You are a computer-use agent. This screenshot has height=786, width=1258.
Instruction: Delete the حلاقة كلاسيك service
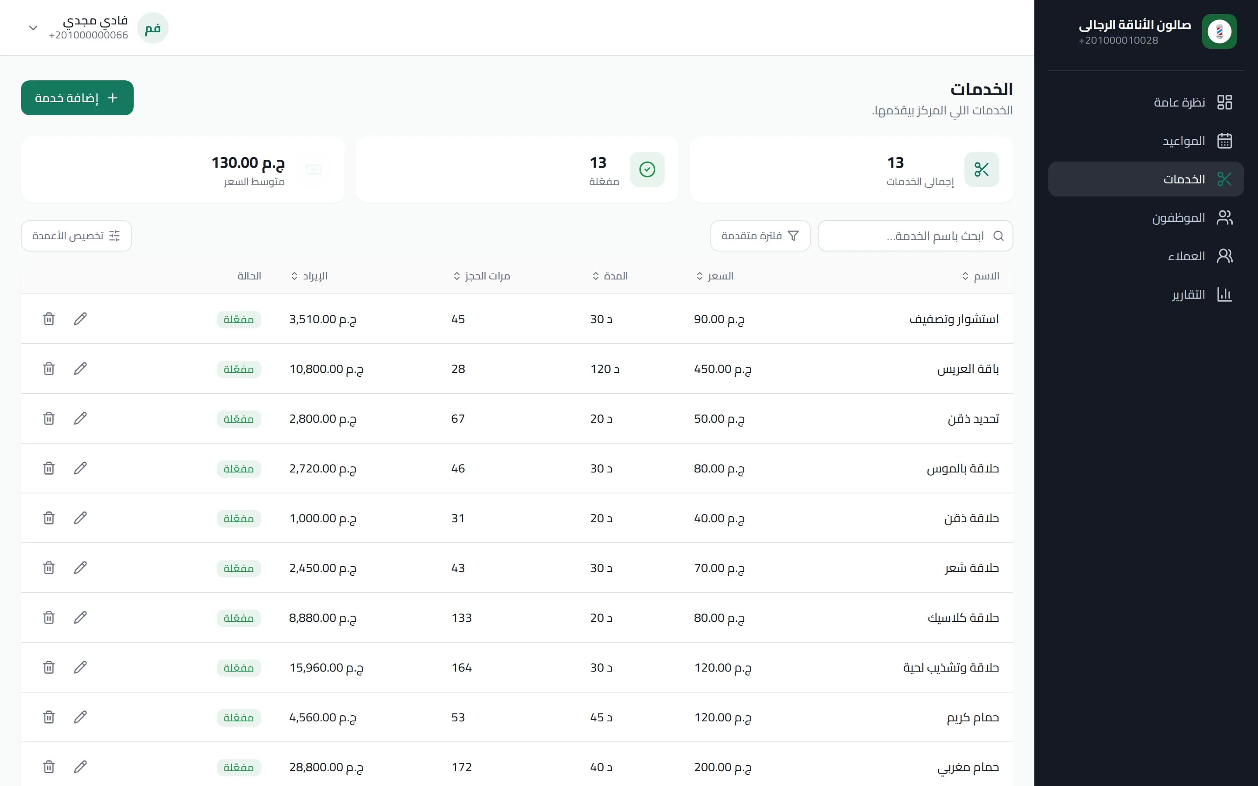point(49,617)
